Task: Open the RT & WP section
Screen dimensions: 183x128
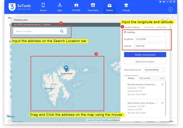Action: point(76,7)
